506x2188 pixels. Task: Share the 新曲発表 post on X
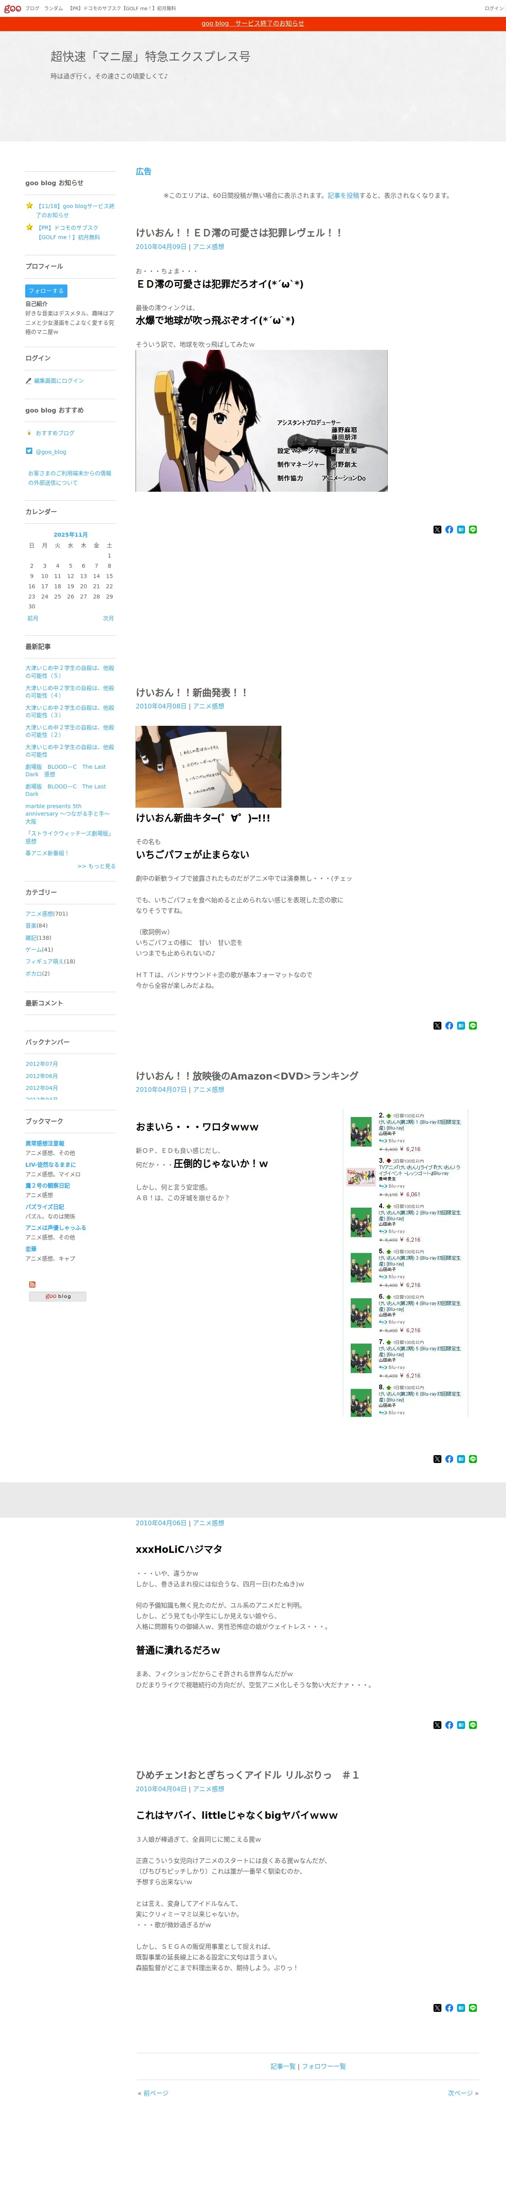click(x=437, y=1025)
